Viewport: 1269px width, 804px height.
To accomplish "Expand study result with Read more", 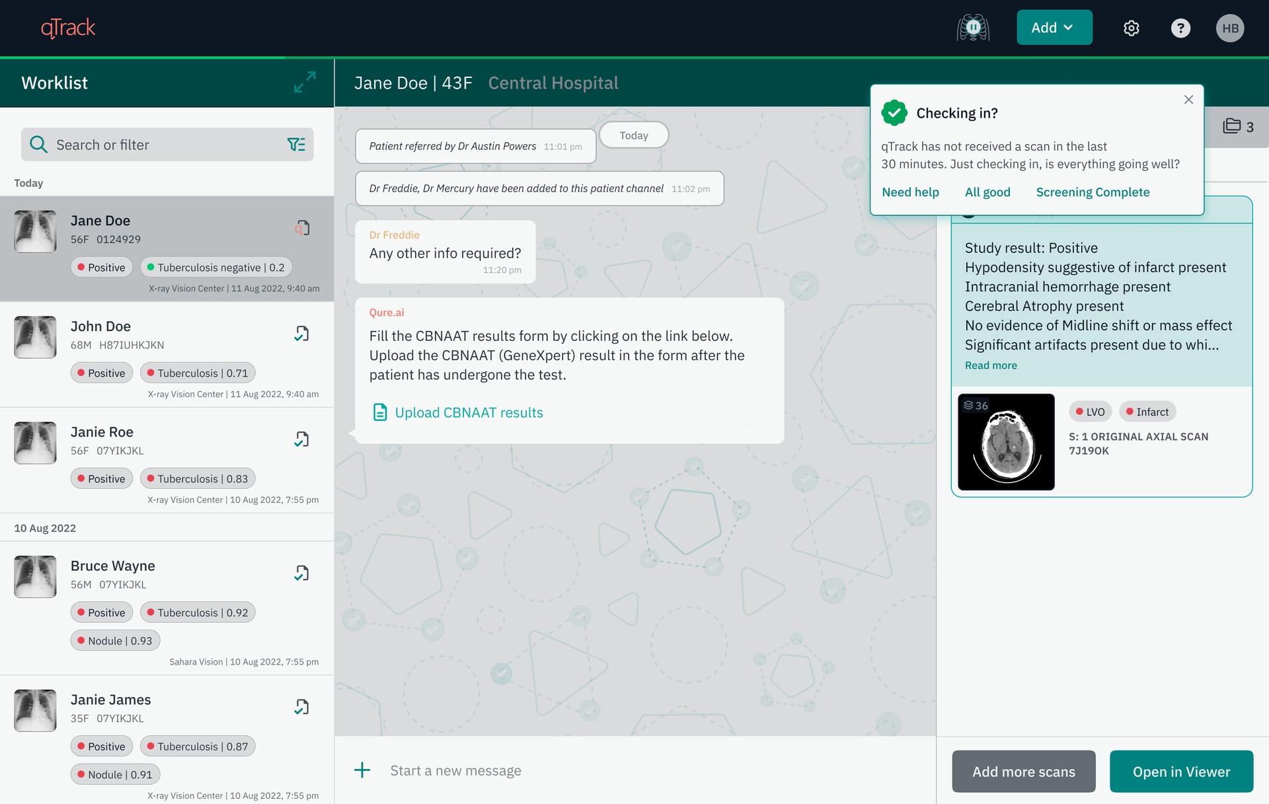I will coord(991,365).
